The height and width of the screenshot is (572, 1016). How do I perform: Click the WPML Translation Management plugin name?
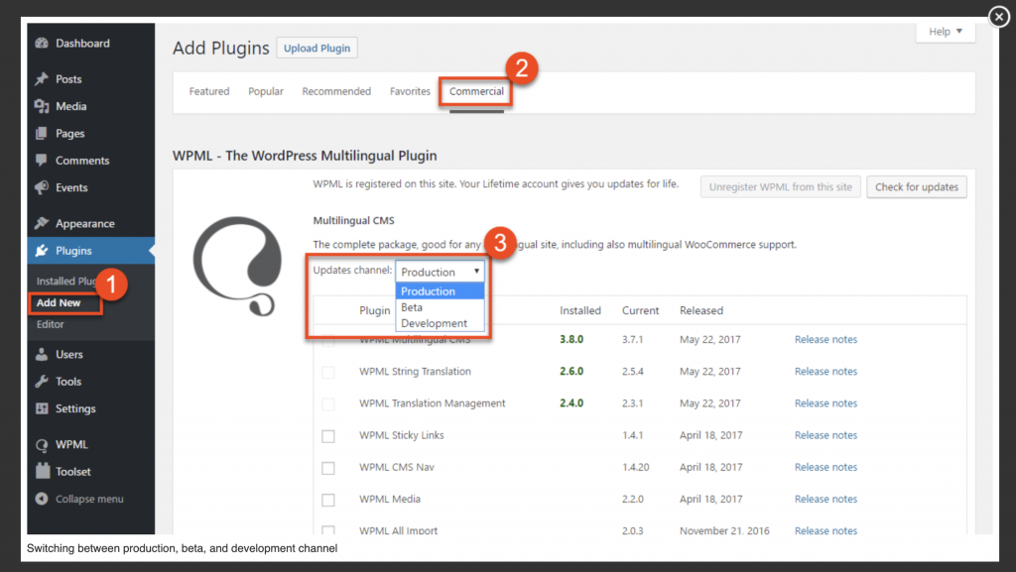click(433, 403)
